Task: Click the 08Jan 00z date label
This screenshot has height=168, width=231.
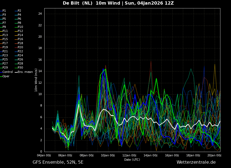Action: click(86, 156)
